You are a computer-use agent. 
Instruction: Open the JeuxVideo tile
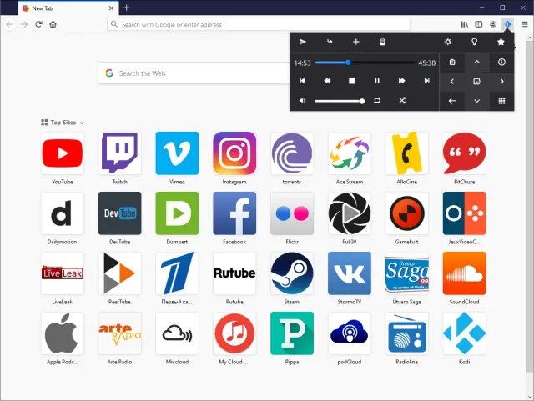point(464,213)
